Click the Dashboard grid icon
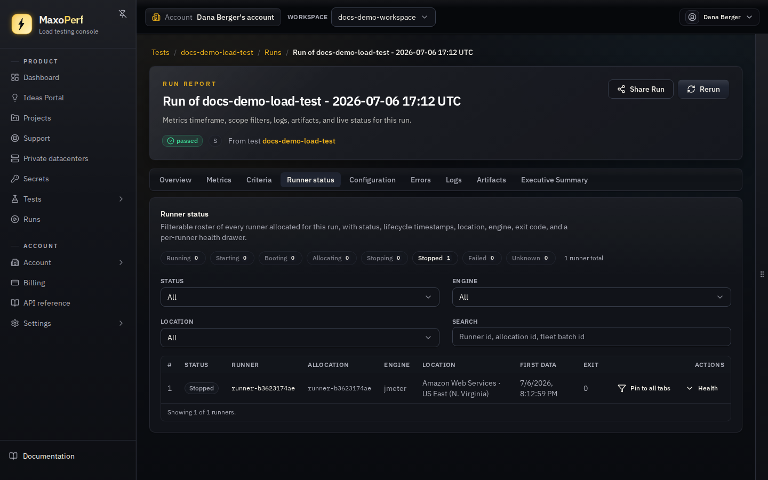Image resolution: width=768 pixels, height=480 pixels. point(15,77)
